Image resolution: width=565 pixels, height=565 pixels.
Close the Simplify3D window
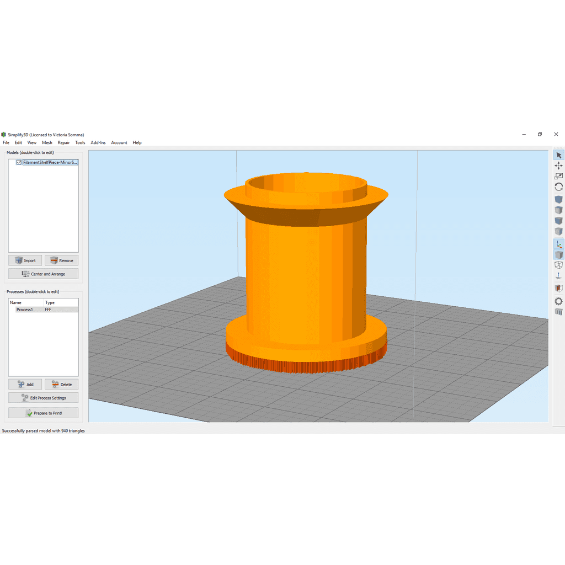tap(556, 135)
